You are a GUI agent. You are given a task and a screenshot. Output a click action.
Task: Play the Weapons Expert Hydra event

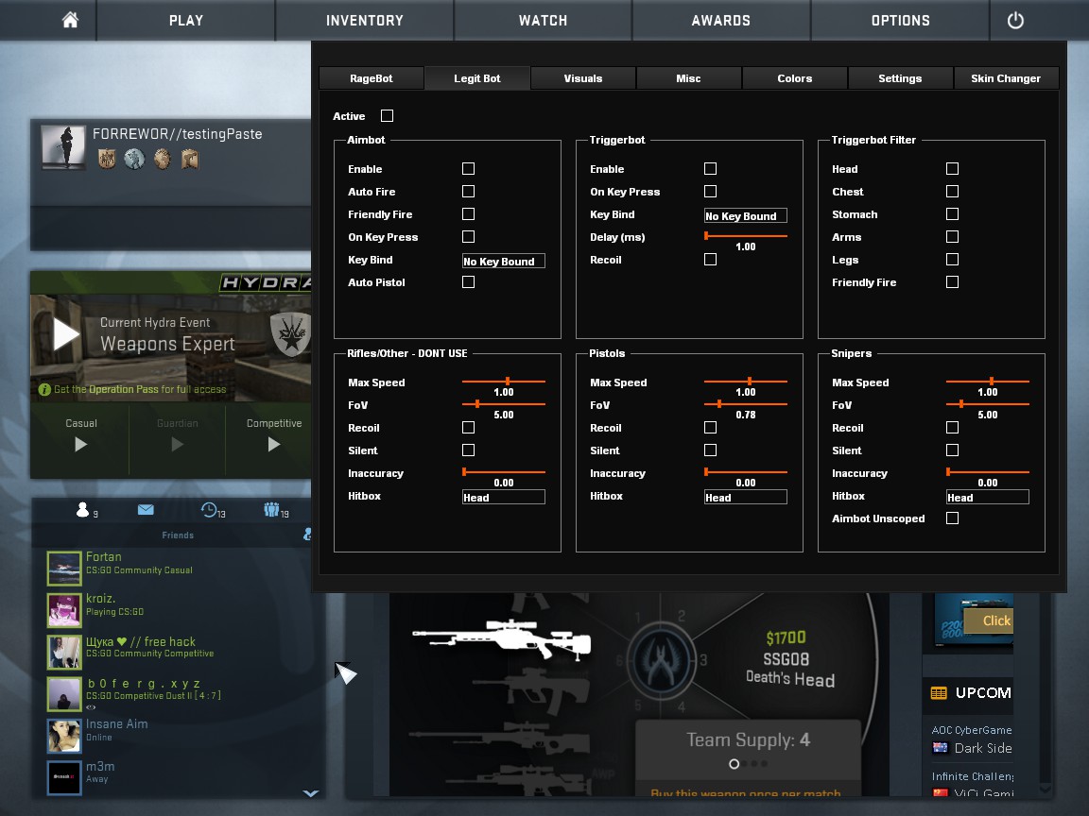point(66,334)
